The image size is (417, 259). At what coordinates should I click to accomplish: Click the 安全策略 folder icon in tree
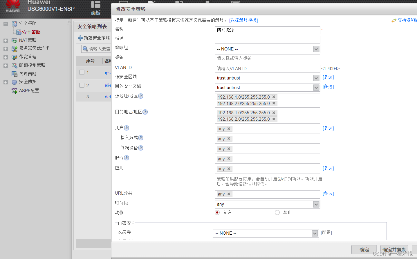pyautogui.click(x=15, y=23)
